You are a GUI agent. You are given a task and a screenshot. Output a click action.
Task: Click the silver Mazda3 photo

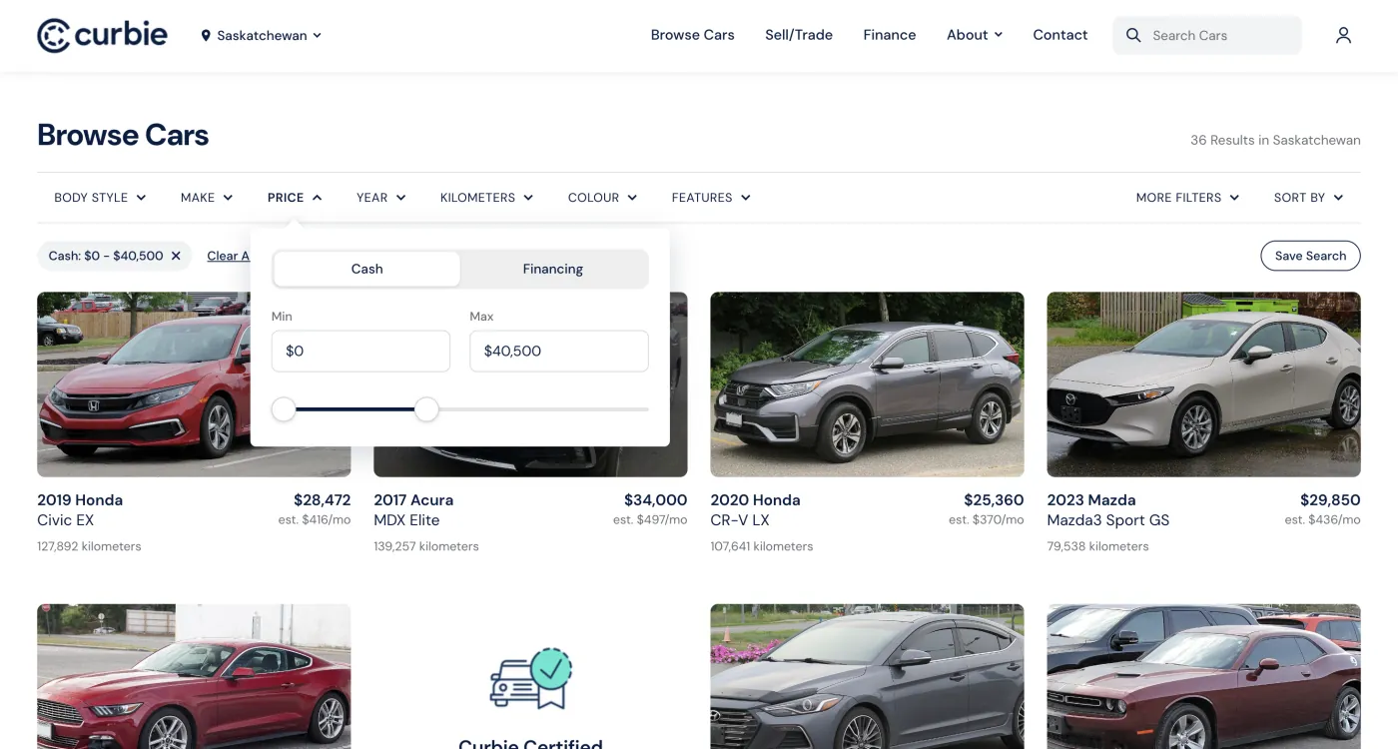pyautogui.click(x=1203, y=384)
